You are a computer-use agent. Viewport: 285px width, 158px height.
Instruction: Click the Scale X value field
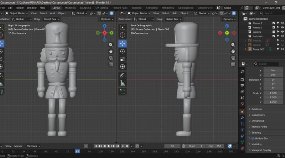pos(273,93)
